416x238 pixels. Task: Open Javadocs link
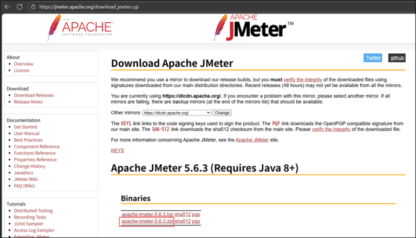coord(24,172)
